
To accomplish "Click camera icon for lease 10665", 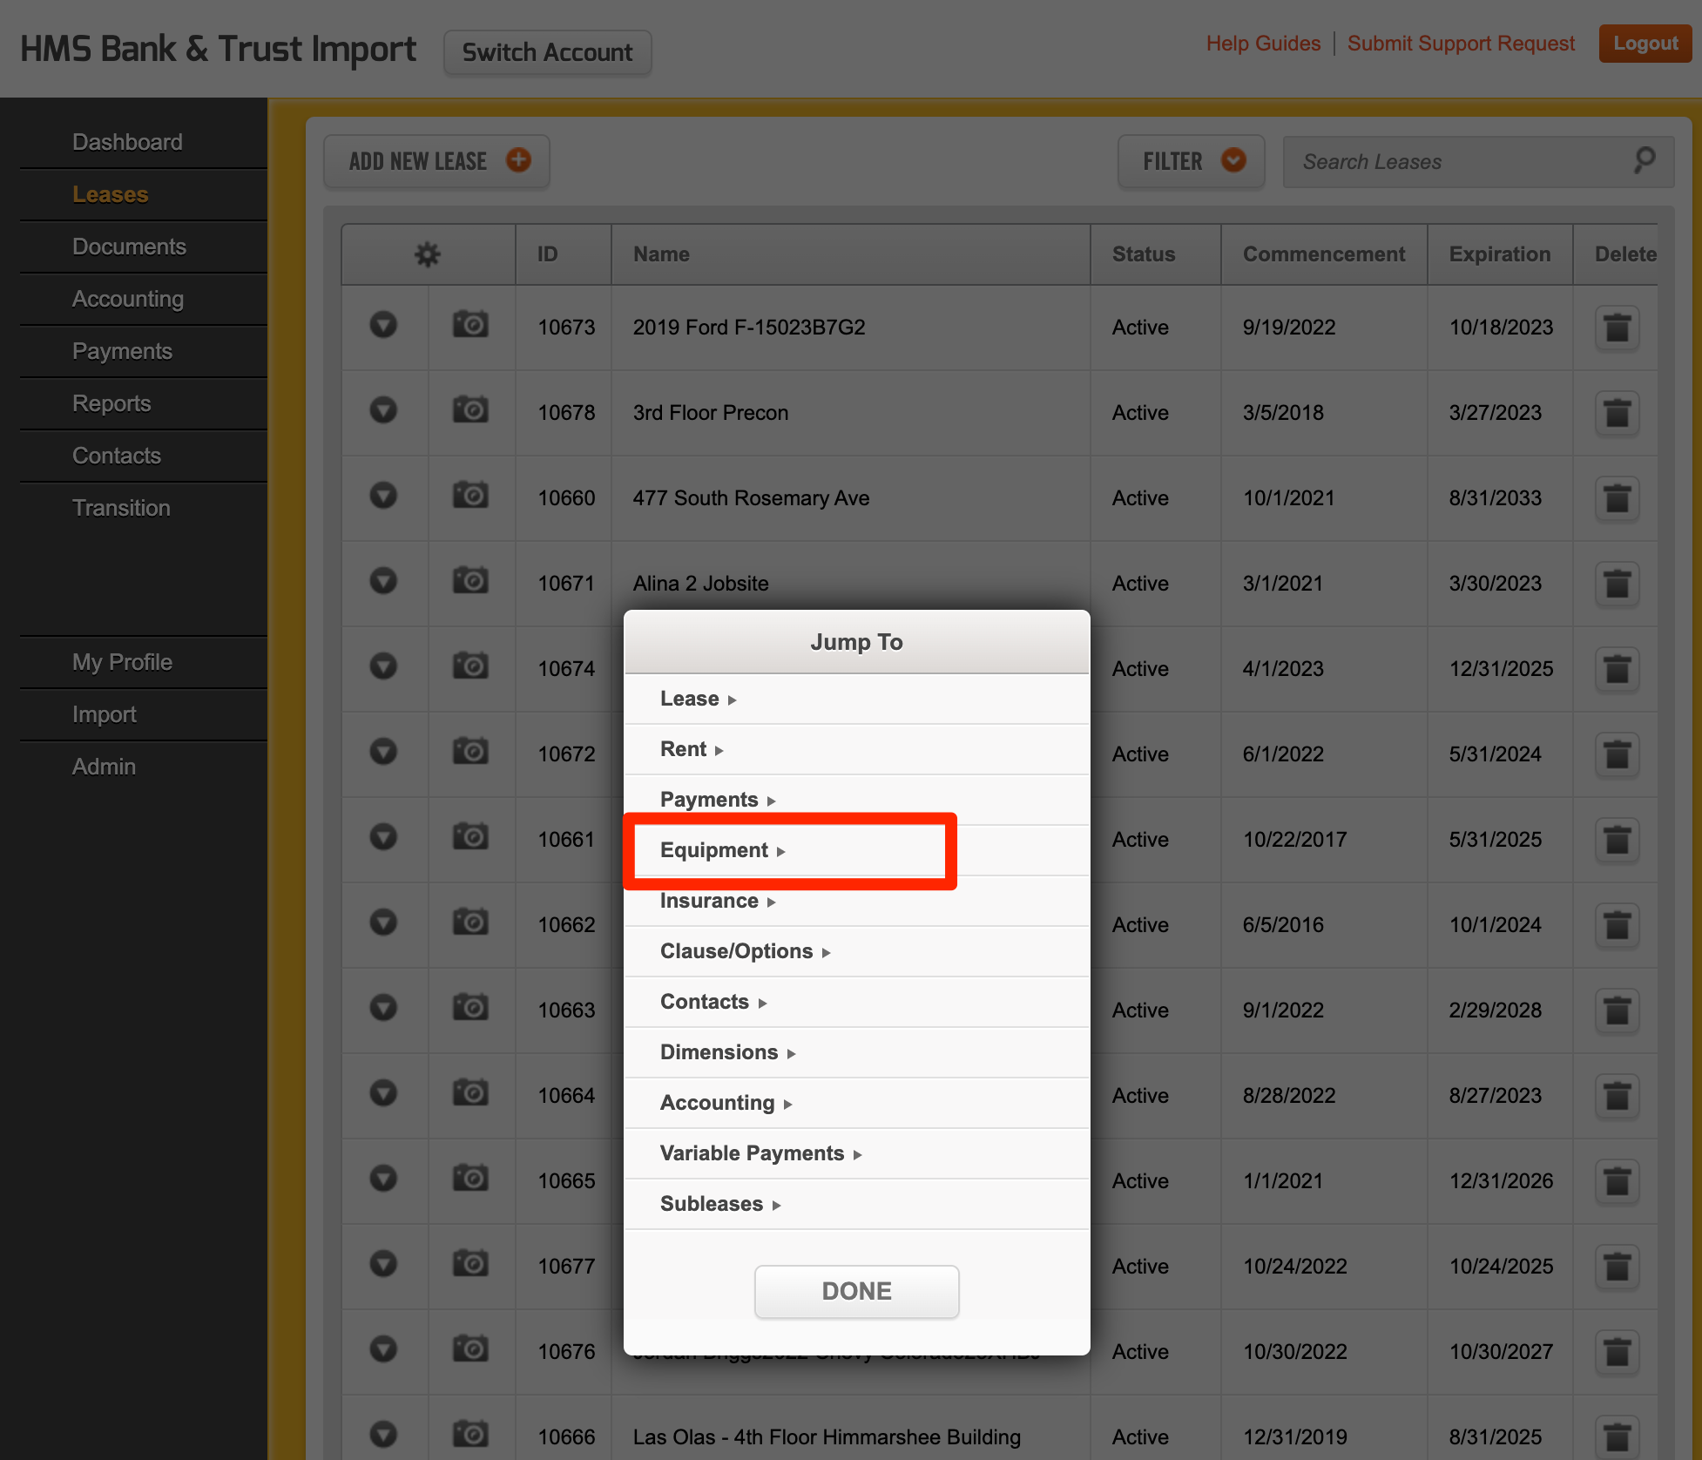I will pyautogui.click(x=470, y=1179).
